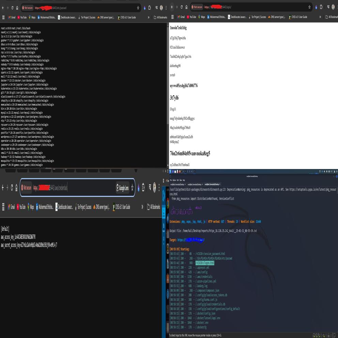This screenshot has width=338, height=338.
Task: Open extensions puzzle icon in credentials window
Action: [x=143, y=188]
